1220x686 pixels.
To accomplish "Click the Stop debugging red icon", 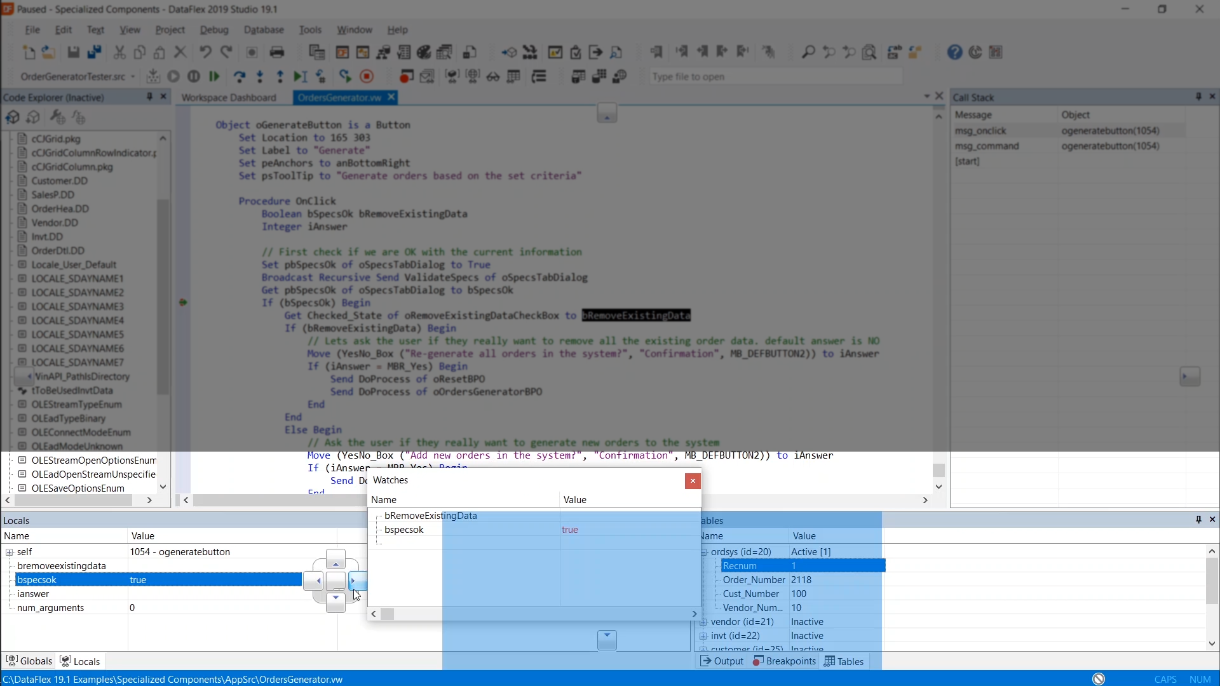I will click(367, 77).
